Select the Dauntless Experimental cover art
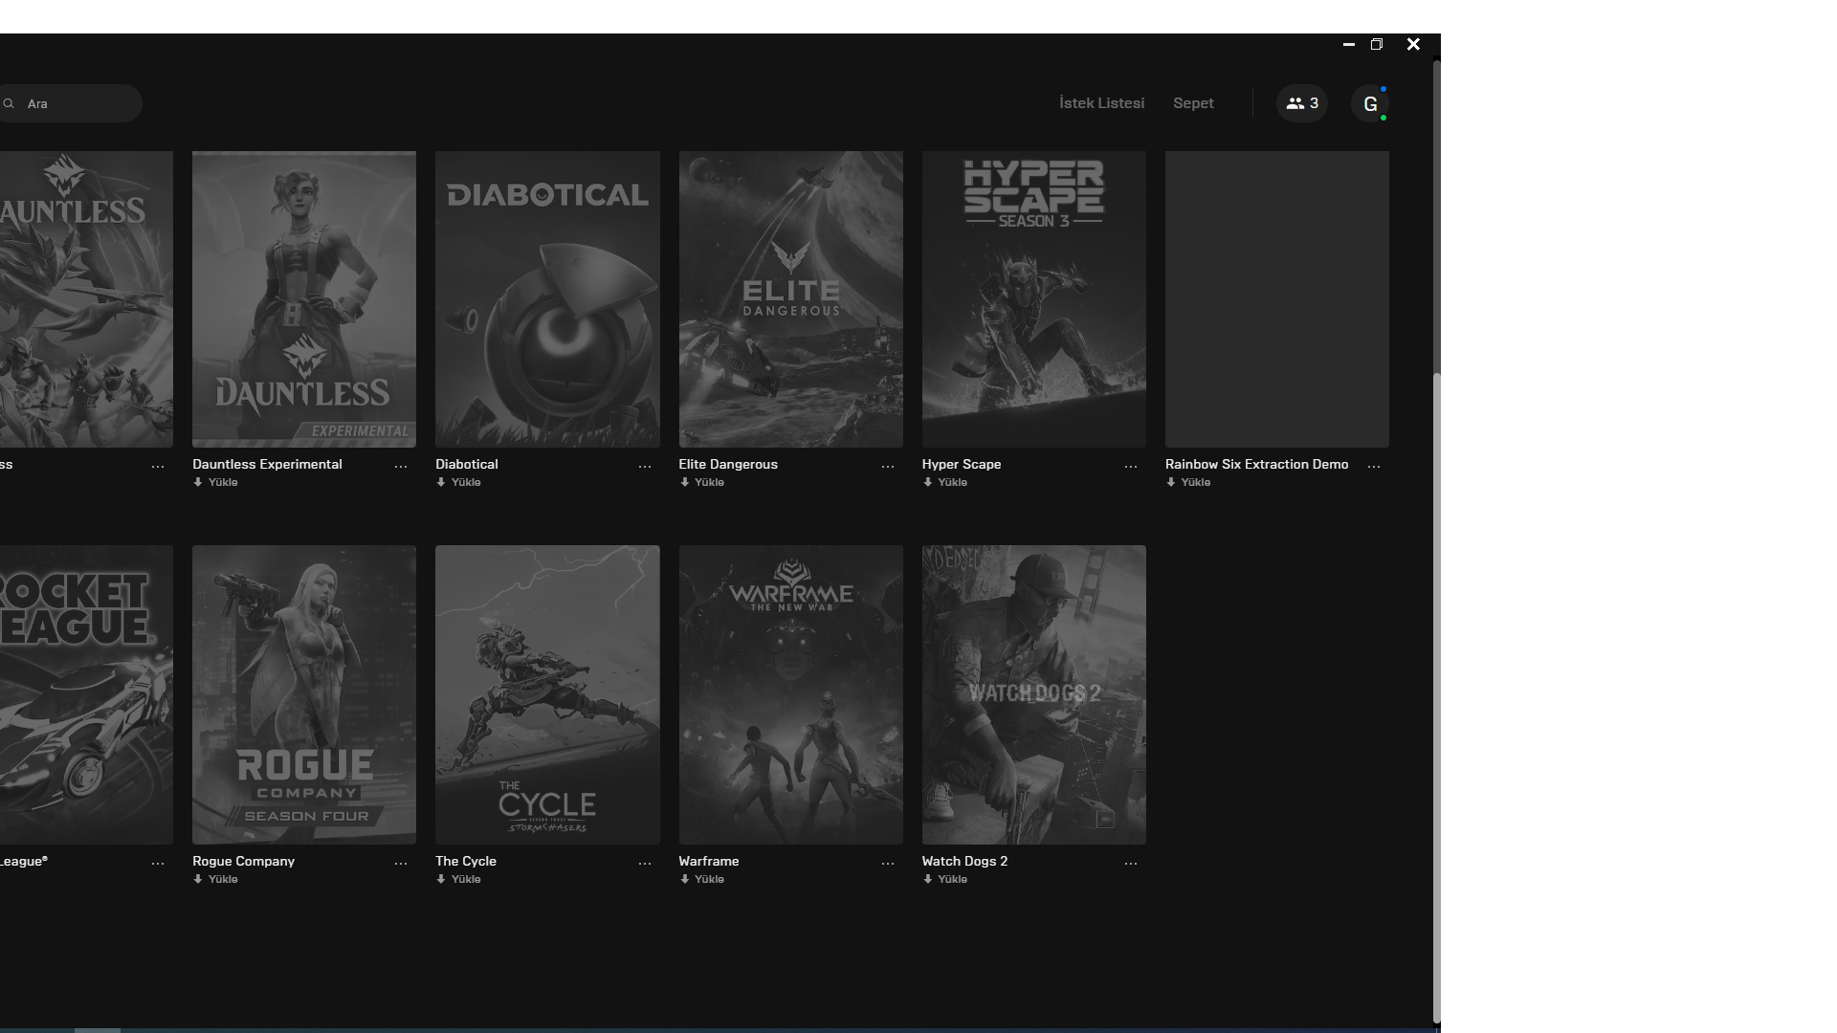This screenshot has height=1033, width=1837. pos(304,298)
